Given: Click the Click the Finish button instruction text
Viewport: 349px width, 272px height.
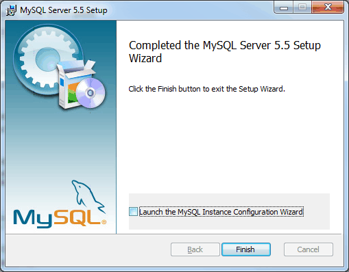Looking at the screenshot, I should click(x=206, y=89).
